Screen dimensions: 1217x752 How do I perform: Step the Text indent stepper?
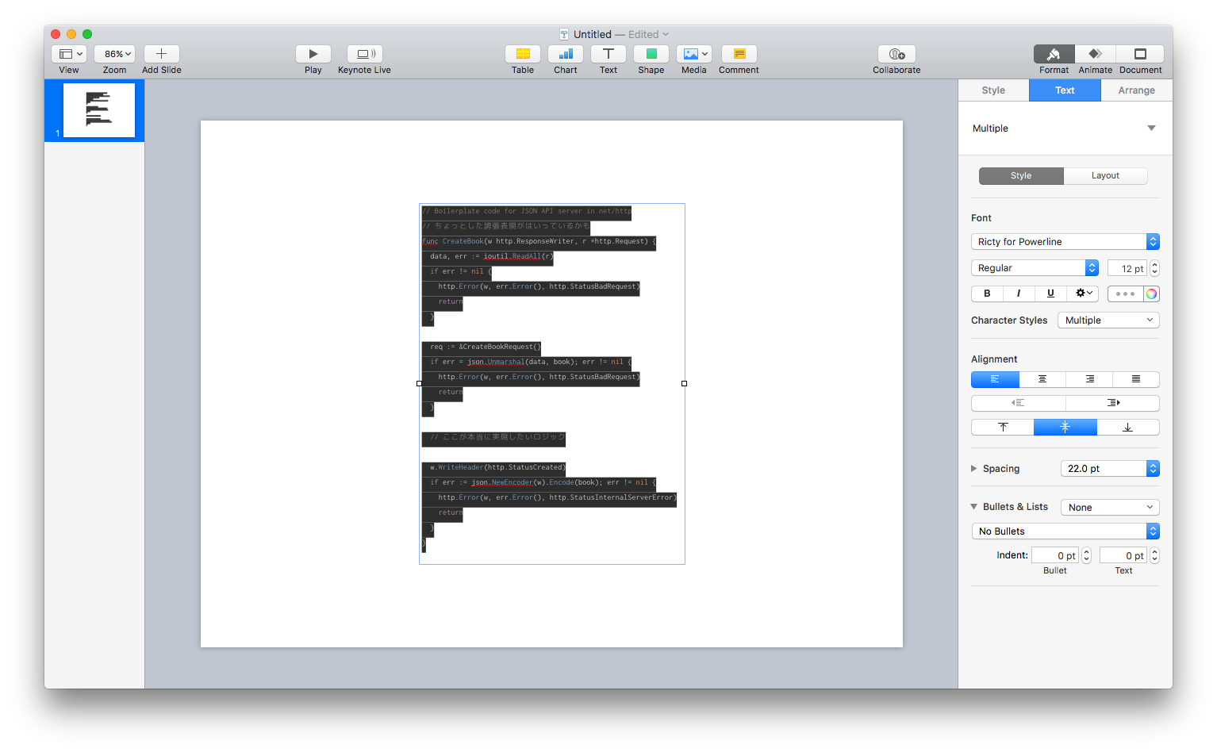click(1154, 556)
